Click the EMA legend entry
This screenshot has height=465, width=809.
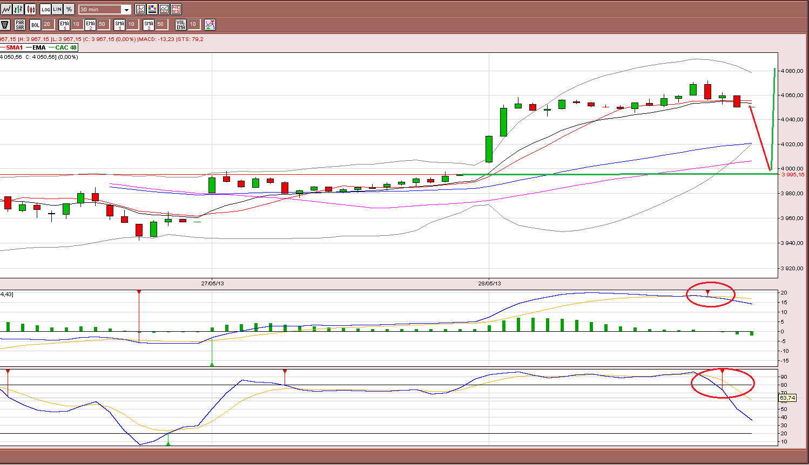(x=36, y=47)
